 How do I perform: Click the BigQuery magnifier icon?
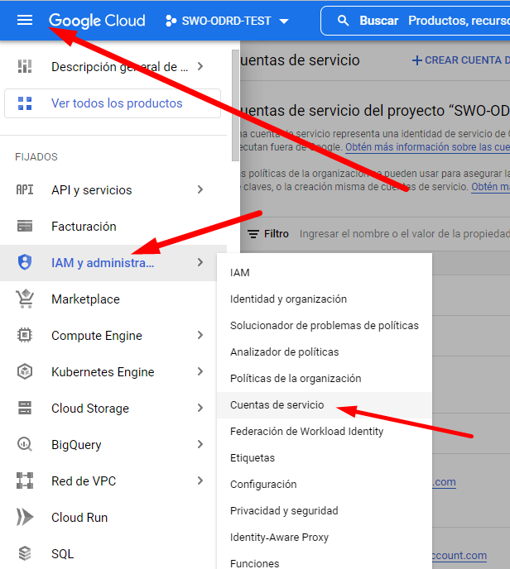pos(25,445)
